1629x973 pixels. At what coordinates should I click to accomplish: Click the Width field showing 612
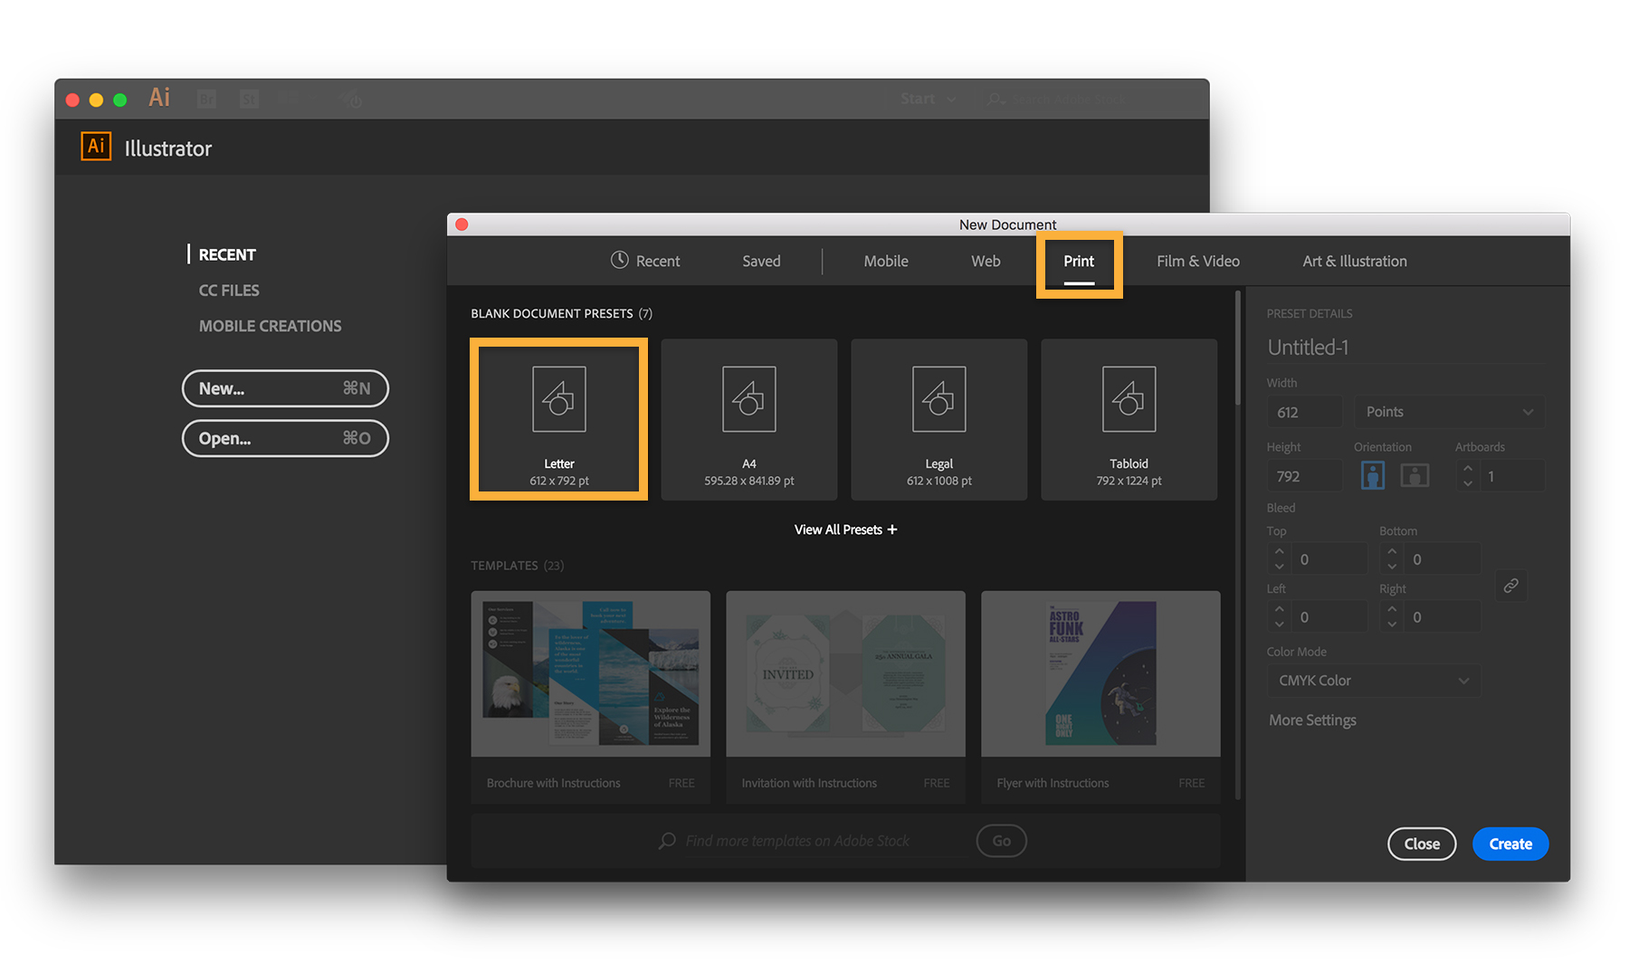pyautogui.click(x=1304, y=412)
